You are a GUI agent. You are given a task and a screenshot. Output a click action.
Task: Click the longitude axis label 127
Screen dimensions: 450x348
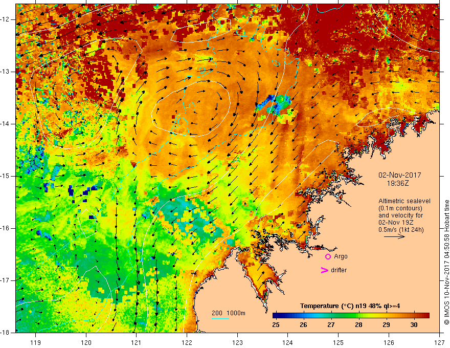point(439,342)
